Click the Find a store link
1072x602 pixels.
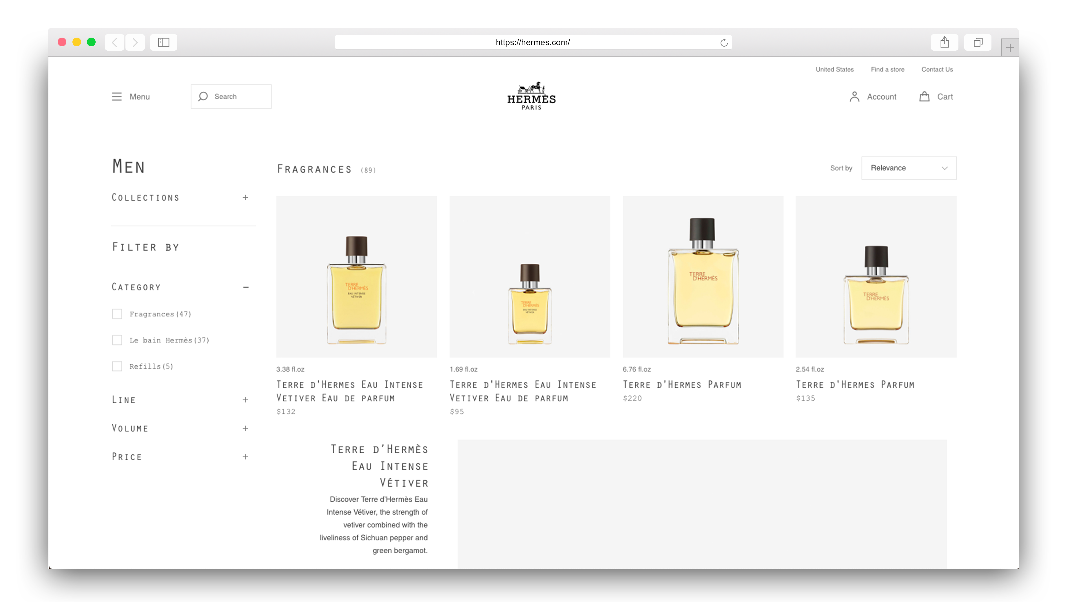(x=887, y=69)
